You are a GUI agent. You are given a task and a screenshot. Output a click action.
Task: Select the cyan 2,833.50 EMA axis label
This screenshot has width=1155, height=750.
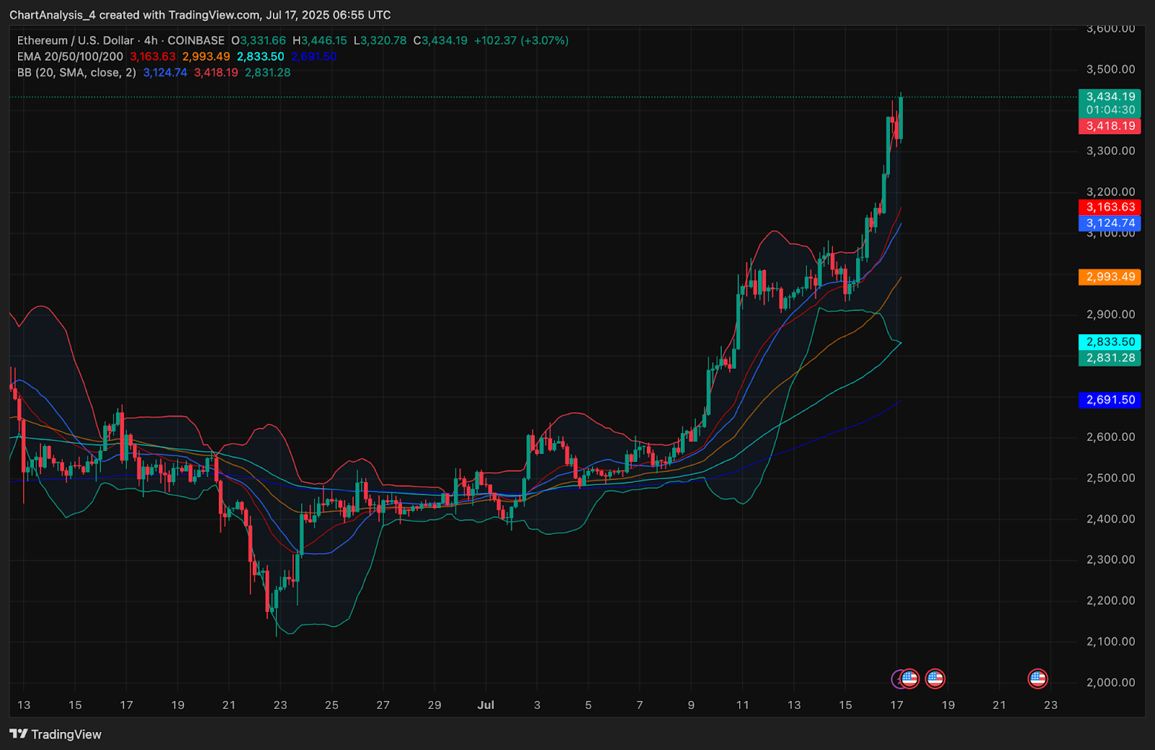(1110, 341)
